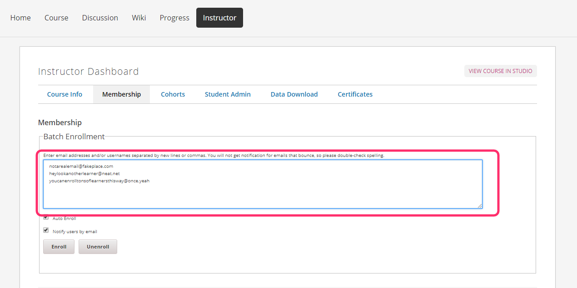Open the Certificates tab
This screenshot has height=288, width=577.
pyautogui.click(x=355, y=94)
